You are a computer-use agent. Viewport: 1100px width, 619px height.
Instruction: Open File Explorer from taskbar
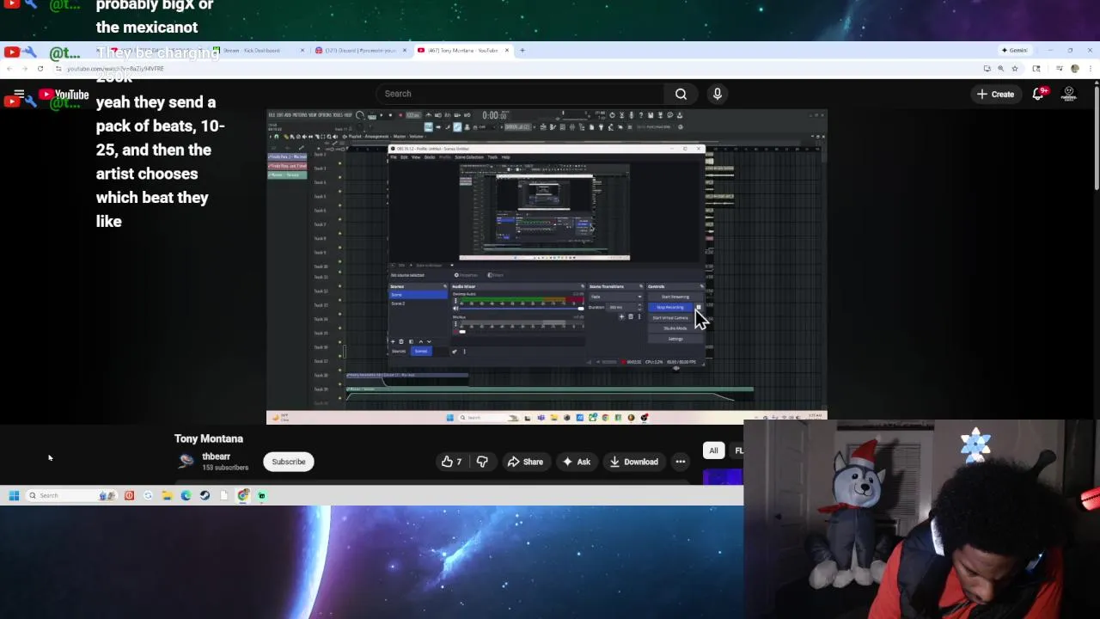tap(168, 495)
